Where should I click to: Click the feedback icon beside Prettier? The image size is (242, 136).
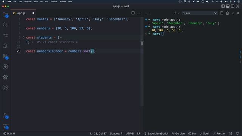[x=231, y=133]
